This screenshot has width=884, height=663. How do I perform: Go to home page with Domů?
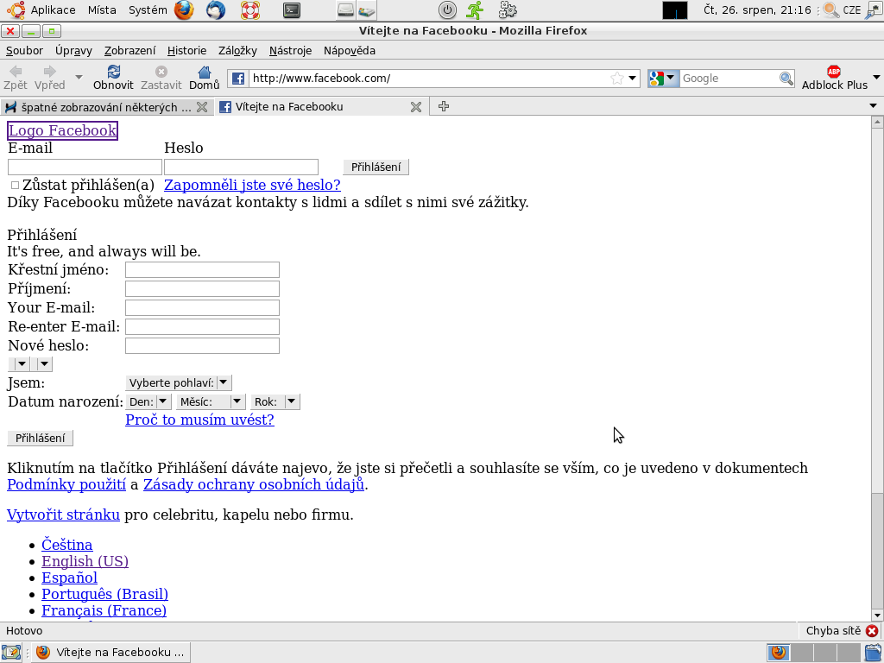point(204,78)
